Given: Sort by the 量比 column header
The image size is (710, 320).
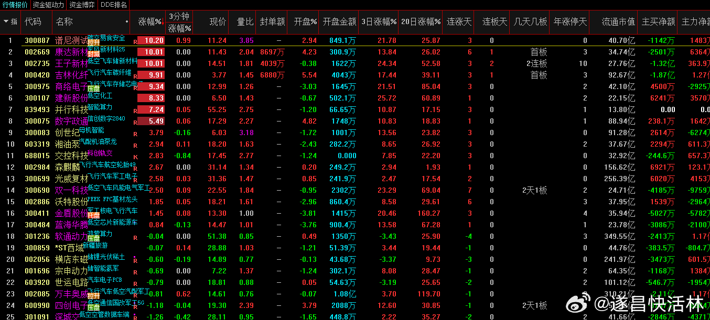Looking at the screenshot, I should pos(245,21).
